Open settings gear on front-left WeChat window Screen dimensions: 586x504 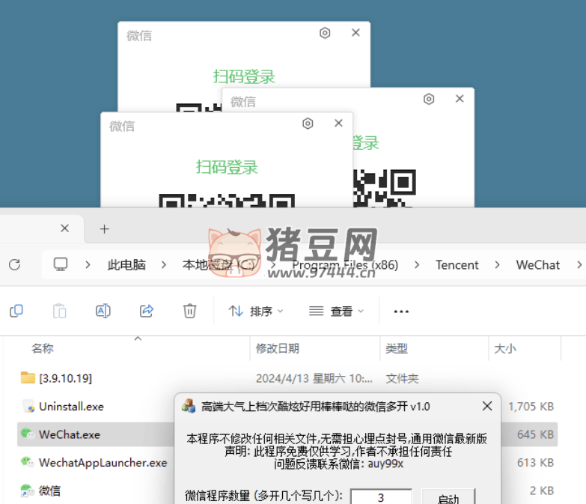308,124
